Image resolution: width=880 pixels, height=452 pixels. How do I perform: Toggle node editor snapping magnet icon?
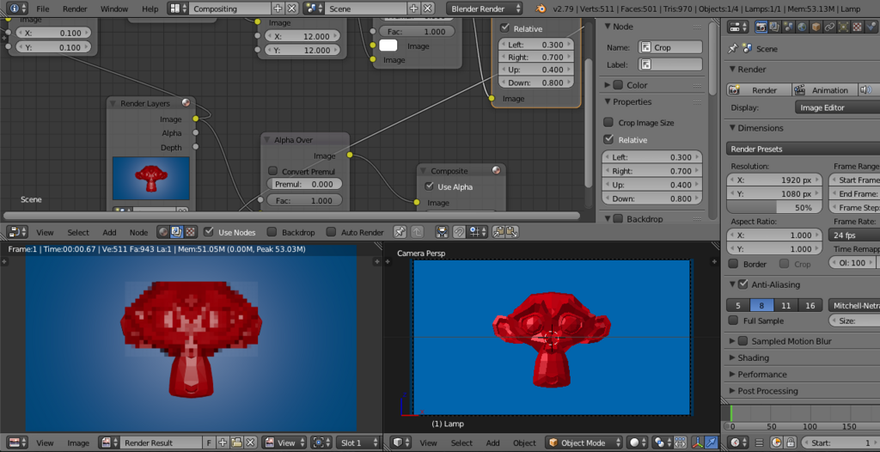(459, 232)
